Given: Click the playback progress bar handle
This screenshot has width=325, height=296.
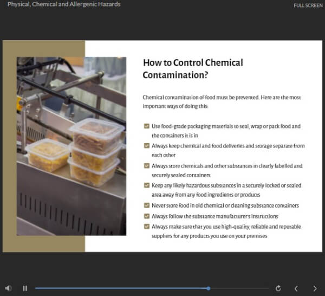Looking at the screenshot, I should (x=209, y=288).
